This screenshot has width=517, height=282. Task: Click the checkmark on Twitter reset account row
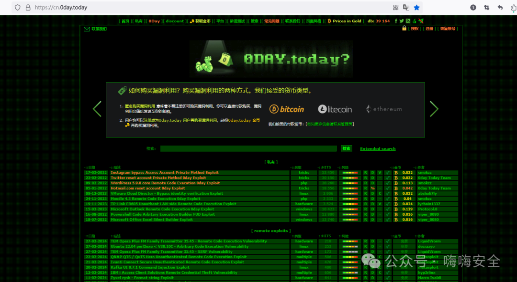(x=388, y=178)
